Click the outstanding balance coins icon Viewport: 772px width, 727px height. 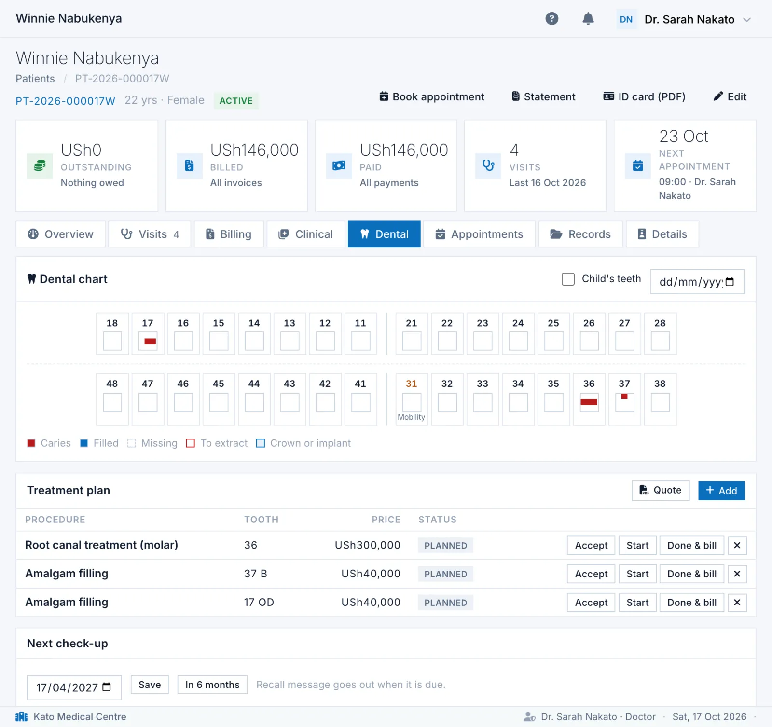(x=40, y=166)
